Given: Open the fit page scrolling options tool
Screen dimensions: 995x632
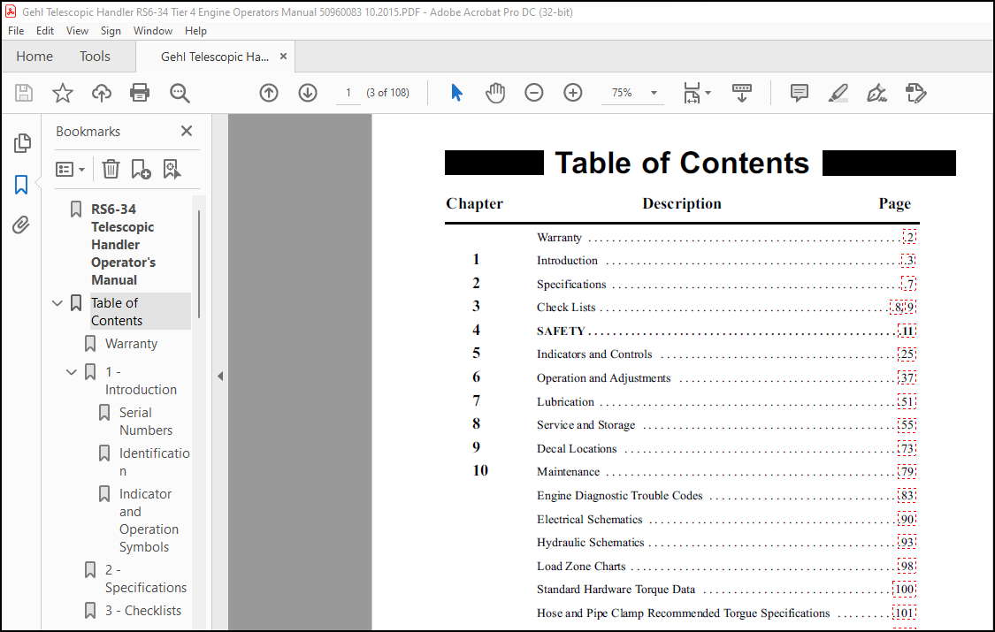Looking at the screenshot, I should coord(696,93).
